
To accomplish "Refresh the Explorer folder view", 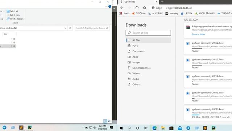I will 70,28.
